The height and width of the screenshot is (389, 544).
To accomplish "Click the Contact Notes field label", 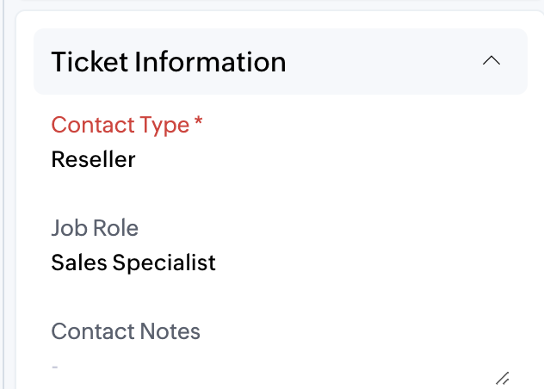I will (126, 331).
